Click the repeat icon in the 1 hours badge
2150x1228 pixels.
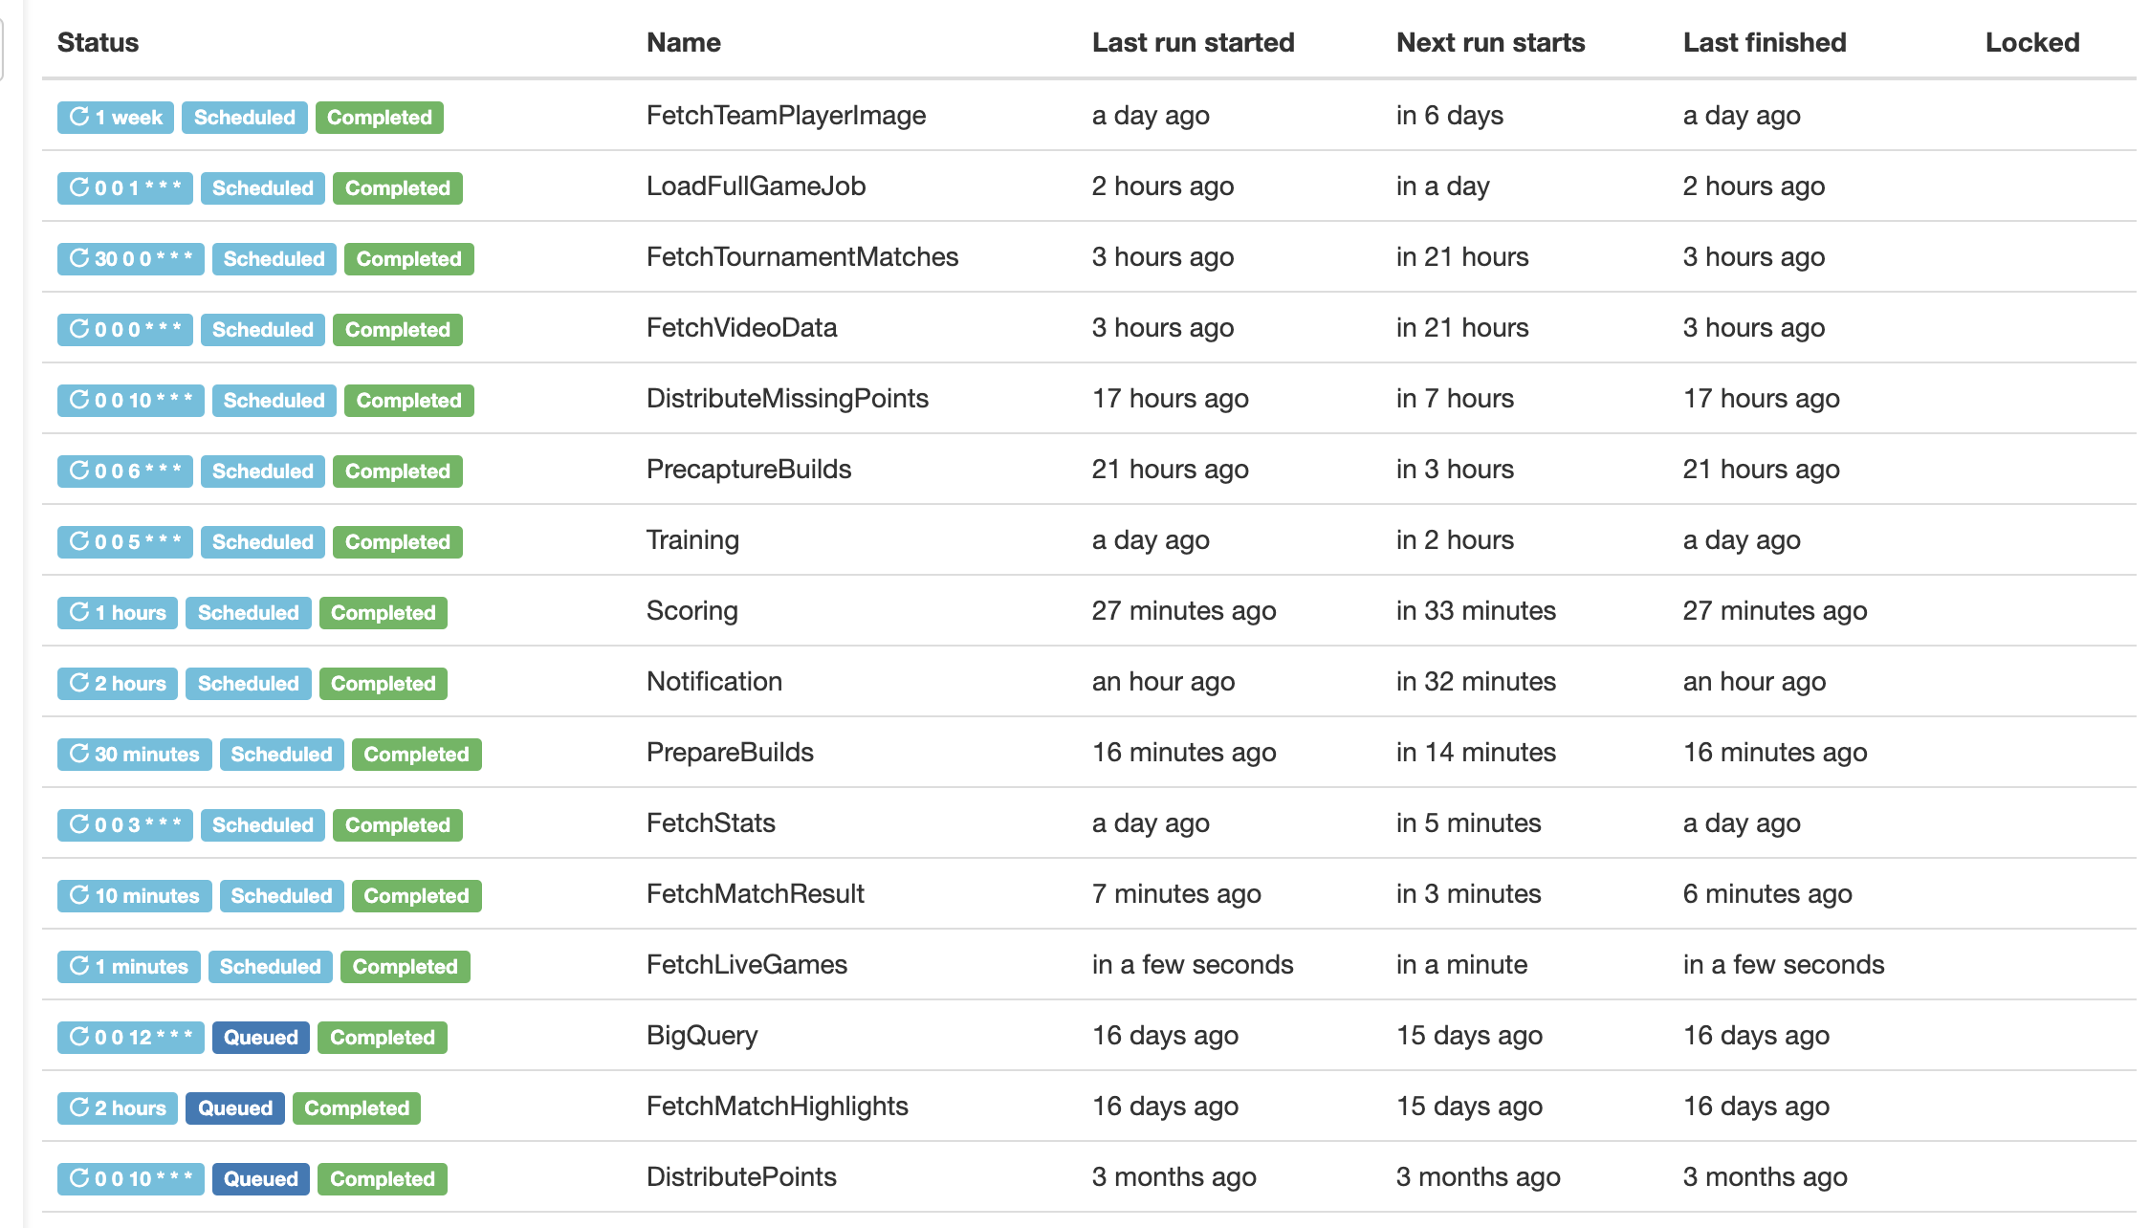[79, 612]
